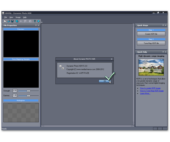Click the Save floppy disk icon
This screenshot has width=170, height=142.
point(12,21)
